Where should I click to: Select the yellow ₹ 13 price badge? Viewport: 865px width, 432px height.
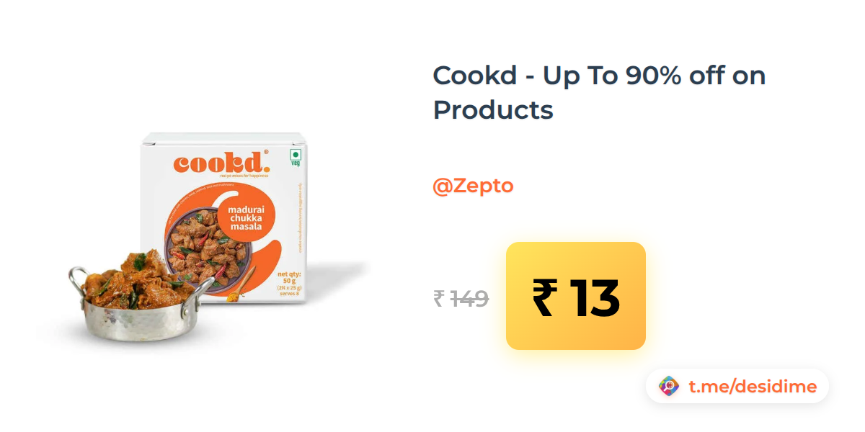tap(576, 296)
